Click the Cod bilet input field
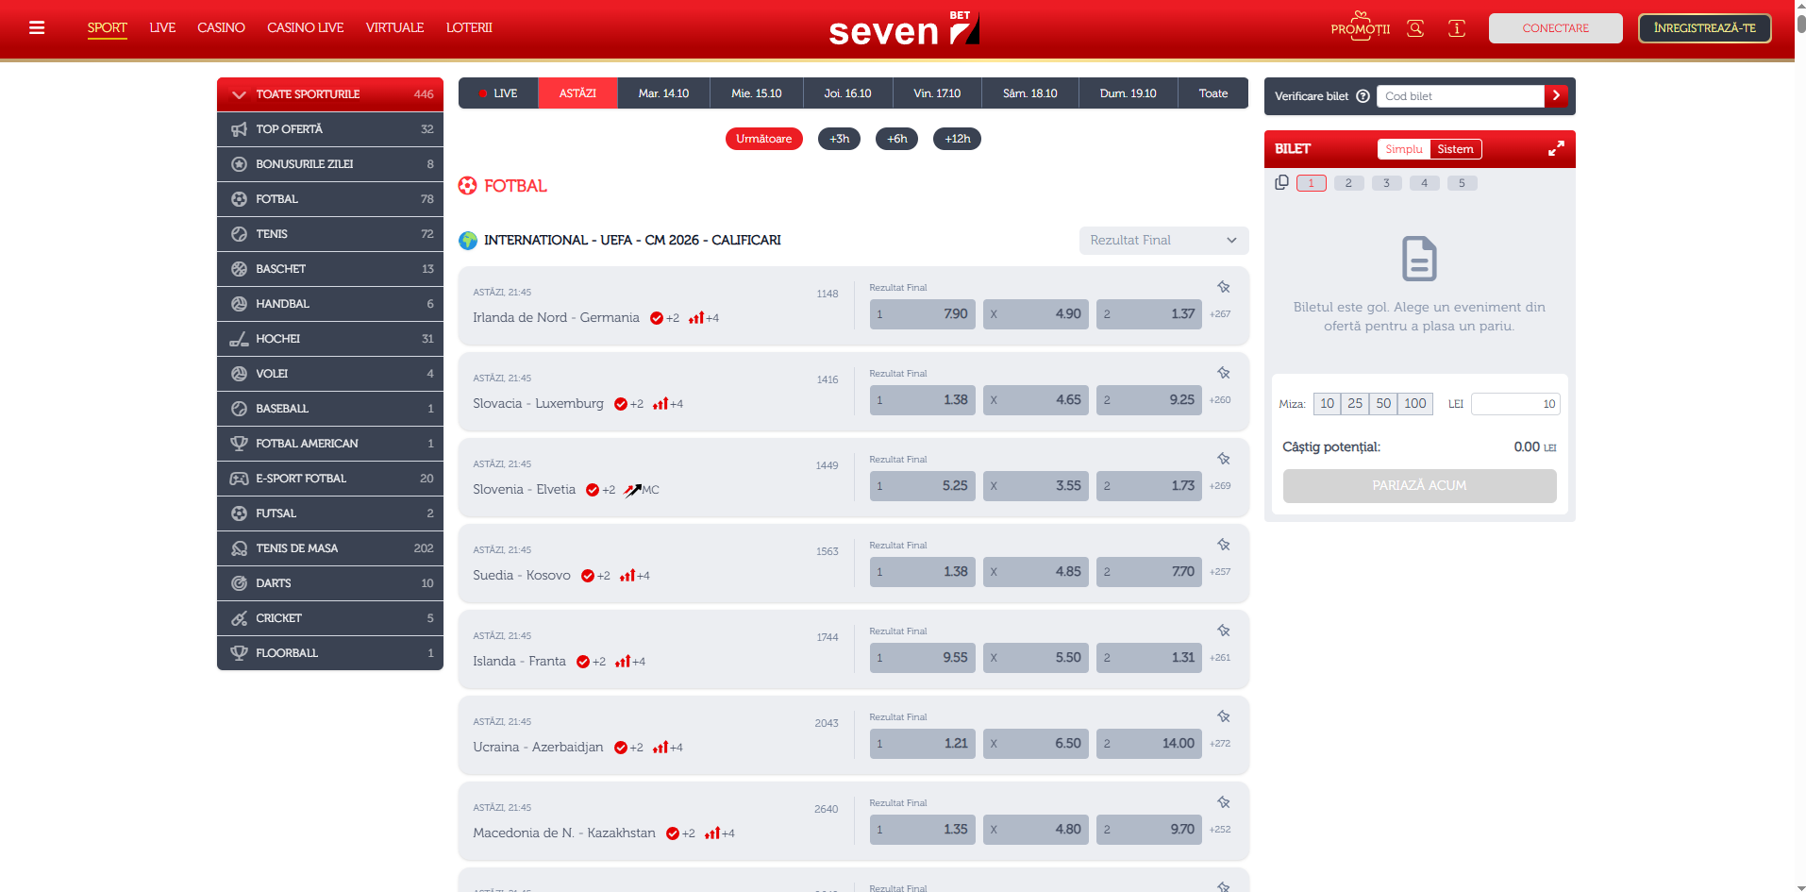 click(x=1460, y=96)
